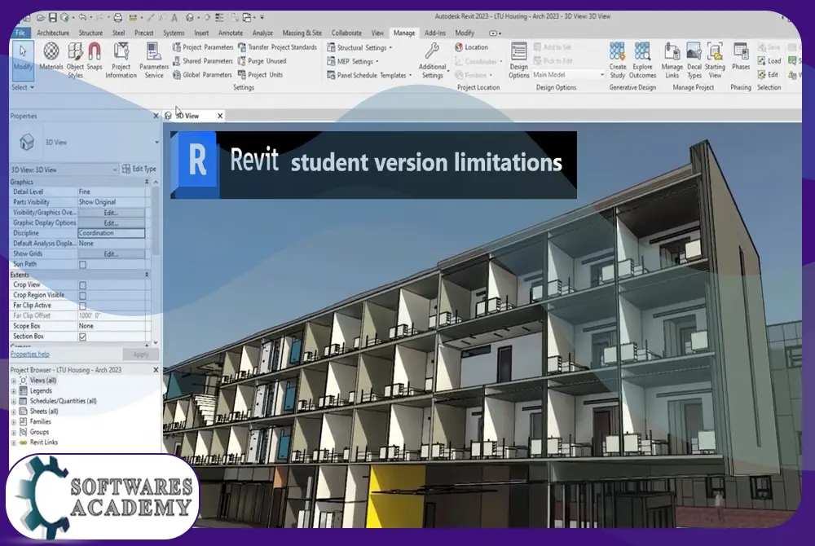Close the Project Browser panel

(156, 370)
